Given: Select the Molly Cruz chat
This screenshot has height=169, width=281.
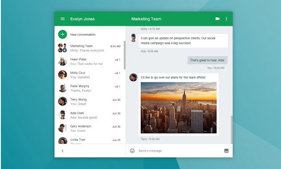Looking at the screenshot, I should 90,75.
